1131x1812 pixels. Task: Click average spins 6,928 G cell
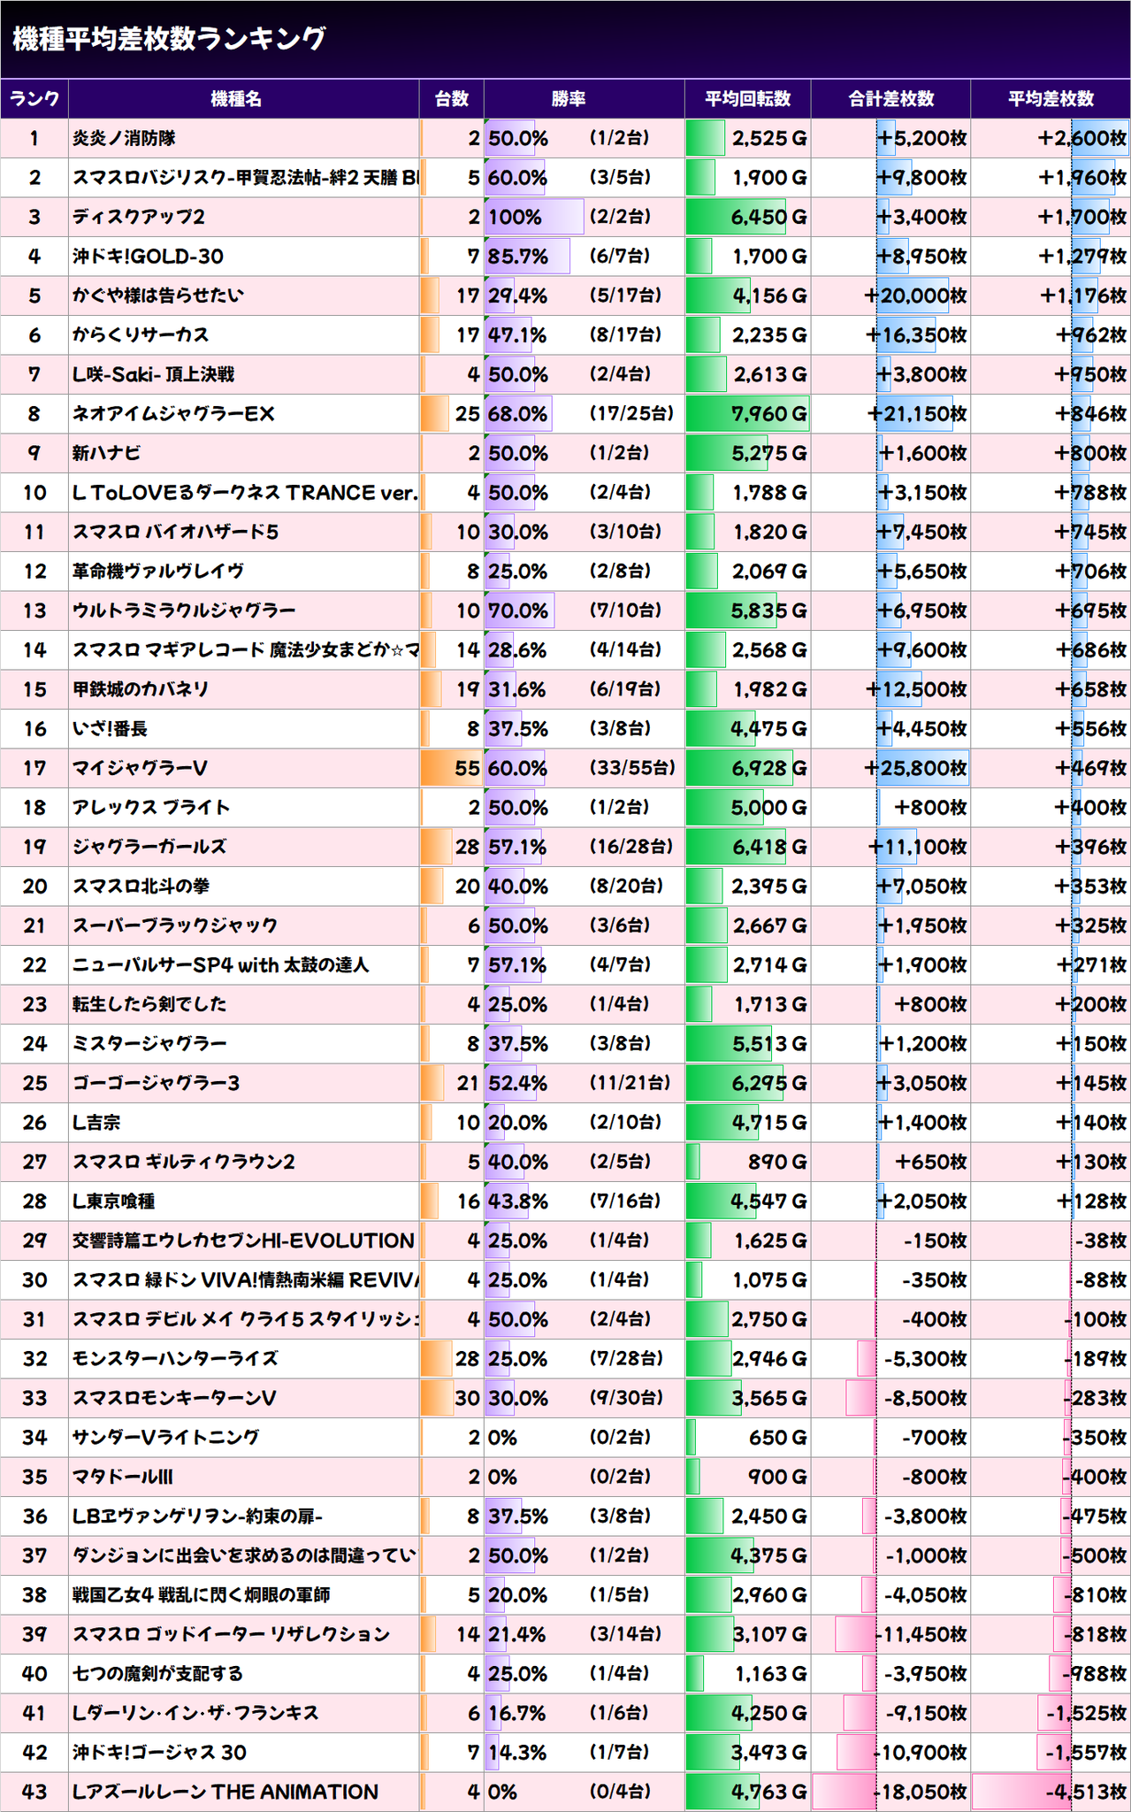(747, 769)
